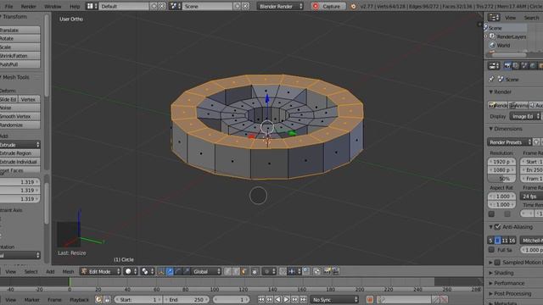Open the Help menu

click(x=75, y=6)
